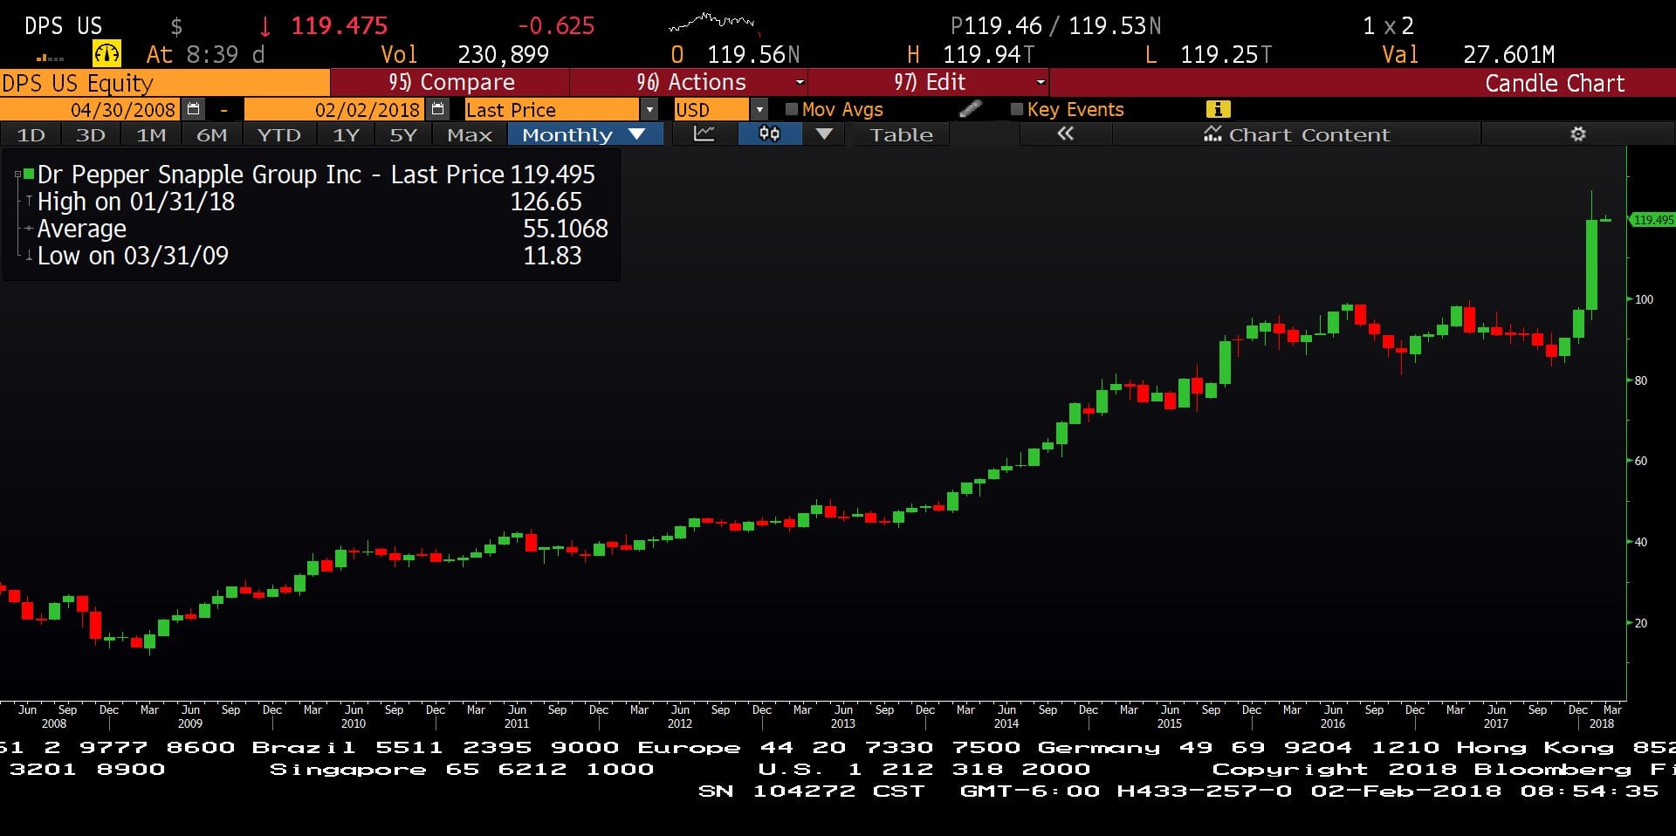Image resolution: width=1676 pixels, height=836 pixels.
Task: Click the low price 119.25T
Action: point(1226,55)
